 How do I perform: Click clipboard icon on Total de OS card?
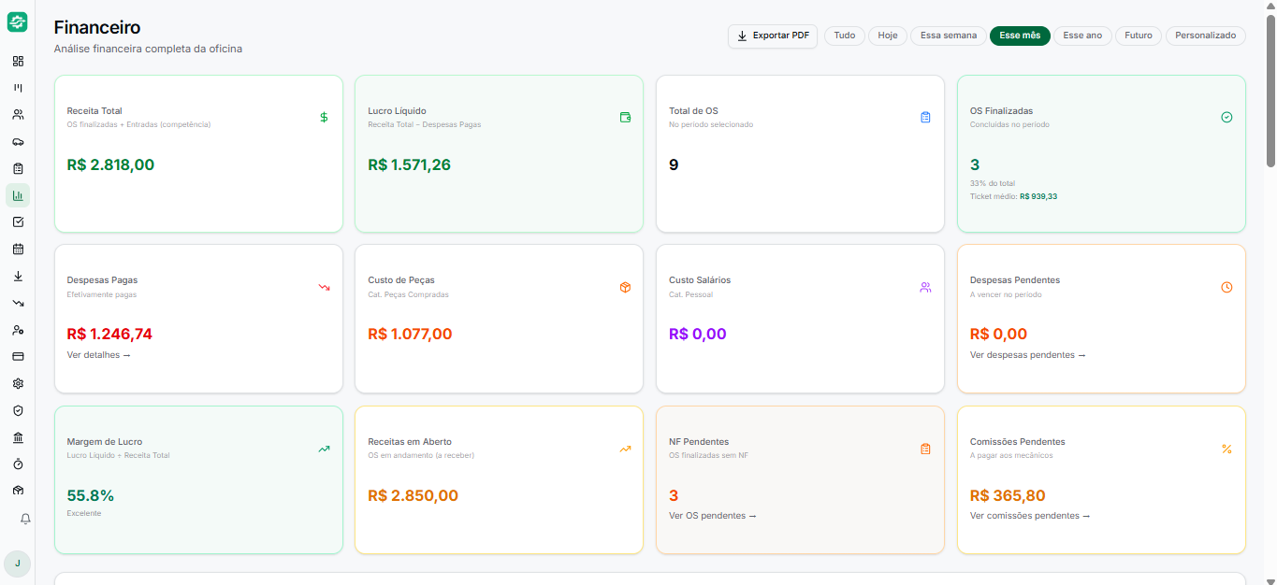click(x=925, y=118)
